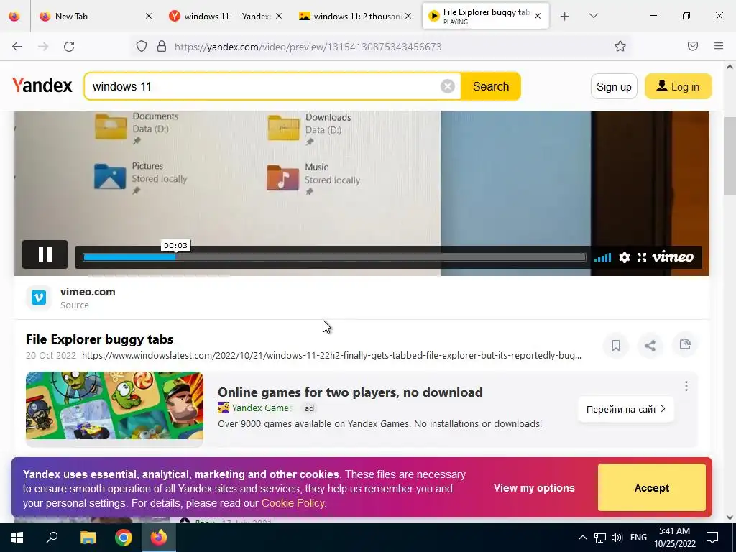Image resolution: width=736 pixels, height=552 pixels.
Task: Click the Yandex Games ad thumbnail
Action: click(x=114, y=405)
